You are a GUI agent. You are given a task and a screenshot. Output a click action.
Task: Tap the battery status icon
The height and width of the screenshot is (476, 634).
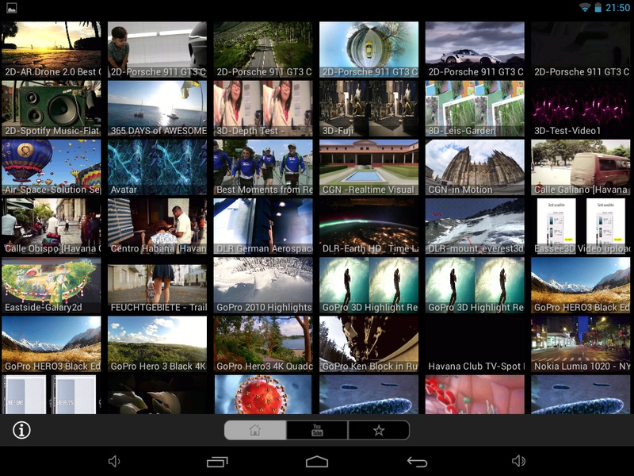pyautogui.click(x=598, y=8)
